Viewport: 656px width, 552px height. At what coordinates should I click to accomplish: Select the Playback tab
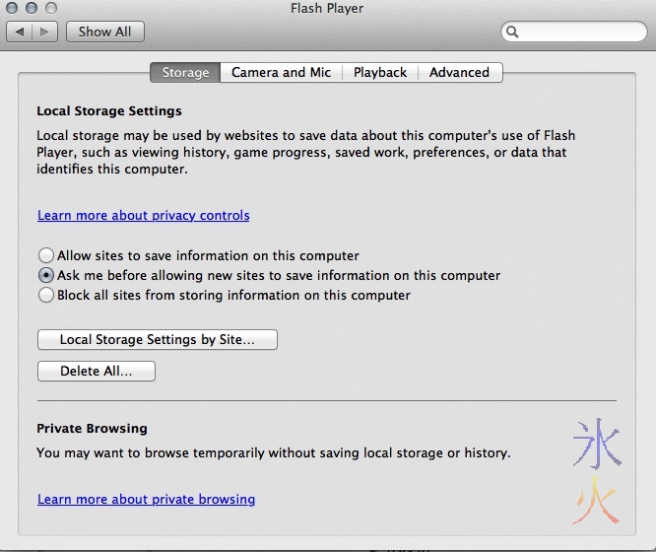click(x=380, y=72)
